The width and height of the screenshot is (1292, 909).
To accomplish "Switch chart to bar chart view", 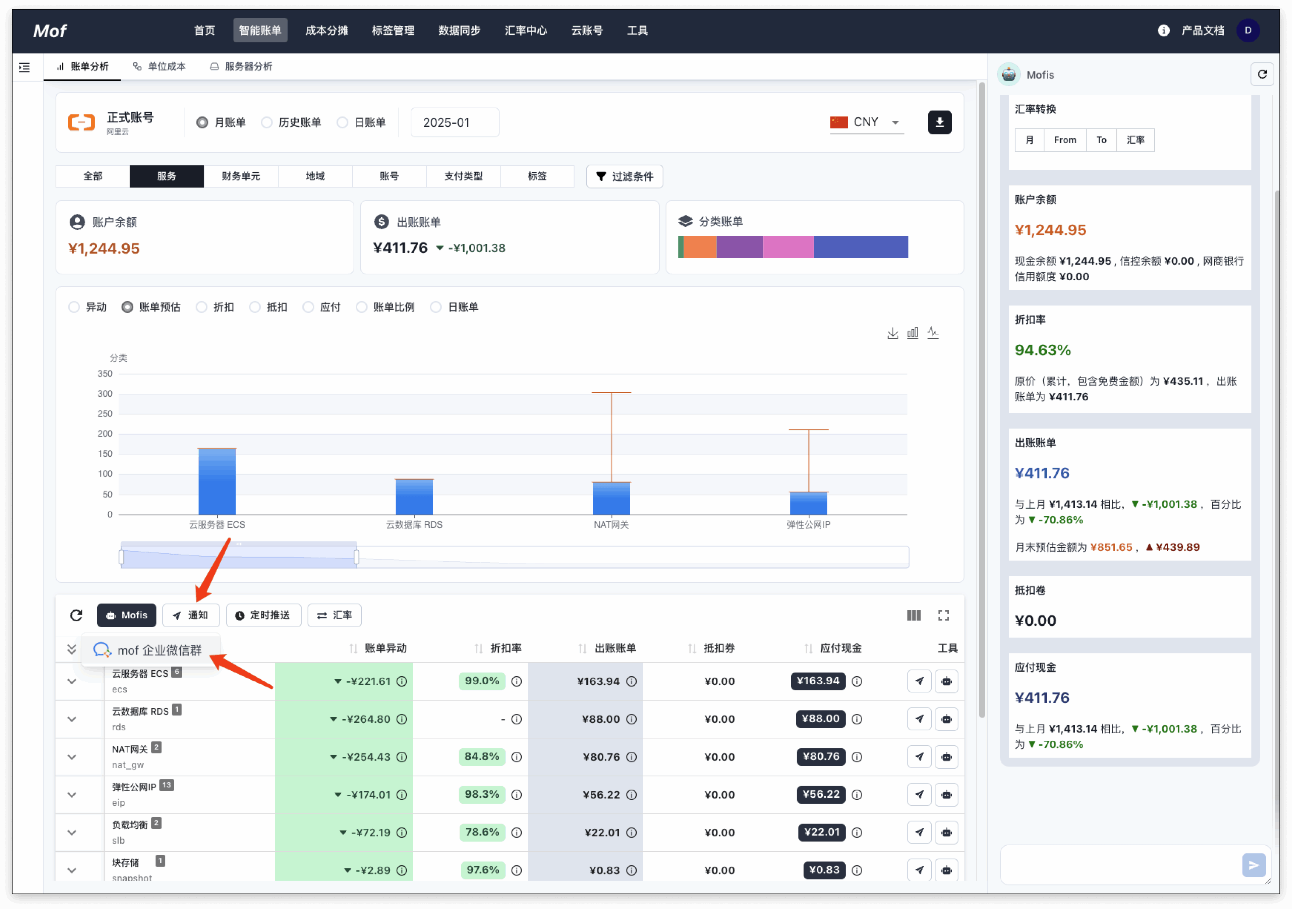I will [912, 333].
